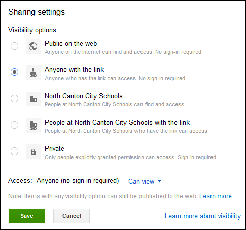The image size is (246, 230).
Task: Click the Public on the web label text
Action: coord(71,44)
